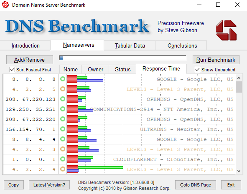Click CLOUDFLARENET - Cloudflare owner text
Screen dimensions: 247x194
tap(173, 159)
